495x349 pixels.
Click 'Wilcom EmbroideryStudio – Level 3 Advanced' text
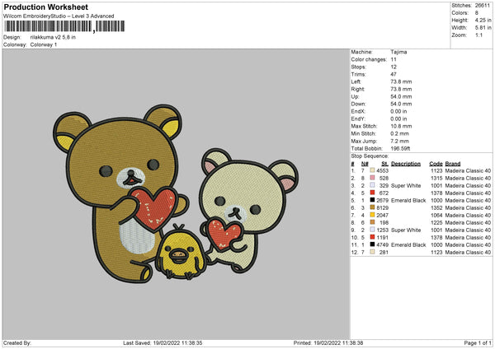pyautogui.click(x=59, y=16)
